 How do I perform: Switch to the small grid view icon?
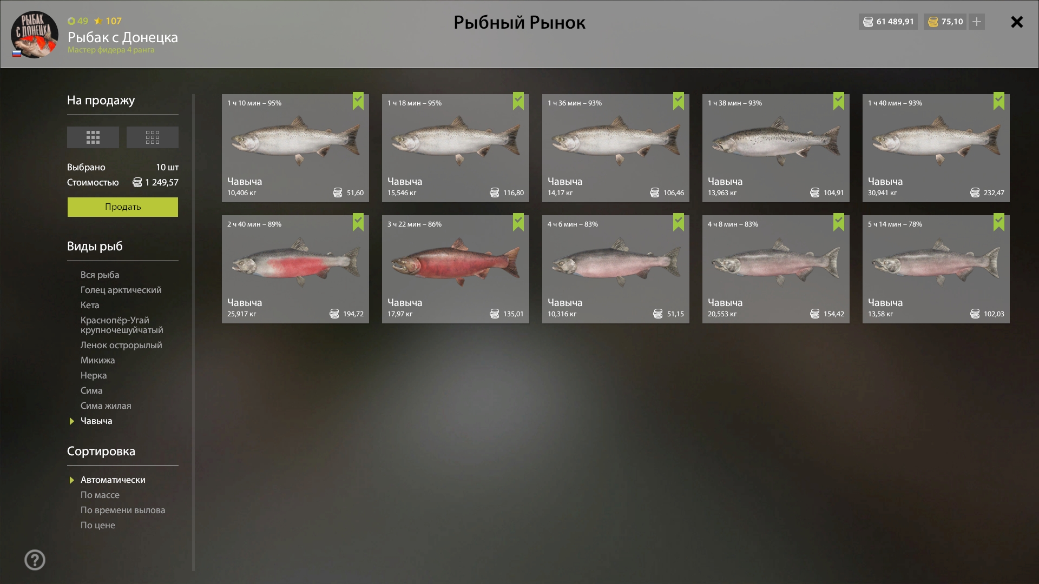click(x=153, y=137)
